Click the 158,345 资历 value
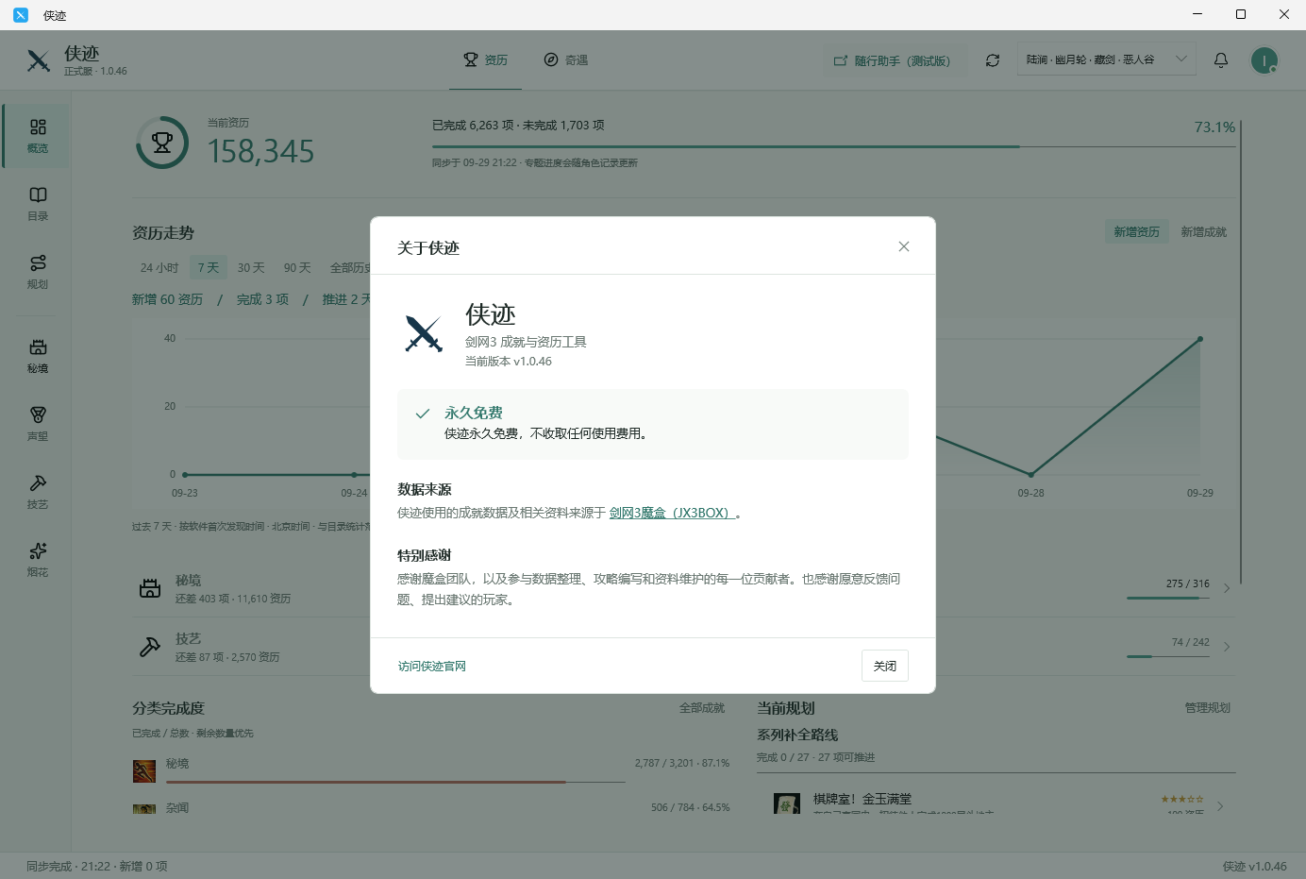The image size is (1306, 879). tap(260, 151)
